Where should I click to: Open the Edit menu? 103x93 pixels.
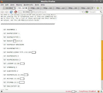click(7, 5)
